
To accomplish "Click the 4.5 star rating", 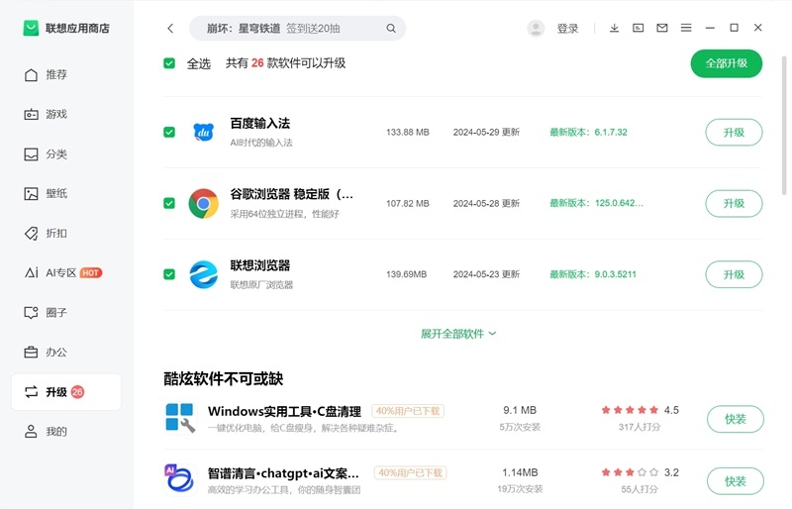I will pyautogui.click(x=640, y=410).
